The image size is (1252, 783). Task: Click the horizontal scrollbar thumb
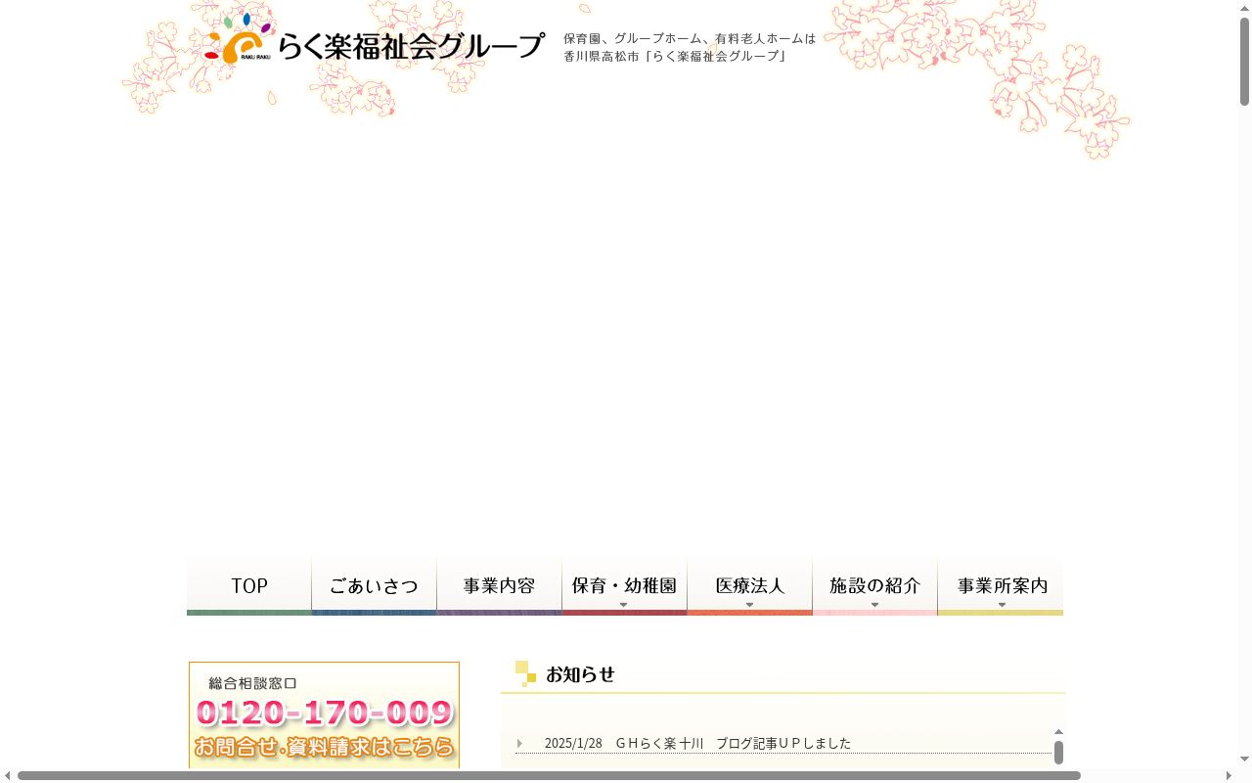tap(549, 776)
